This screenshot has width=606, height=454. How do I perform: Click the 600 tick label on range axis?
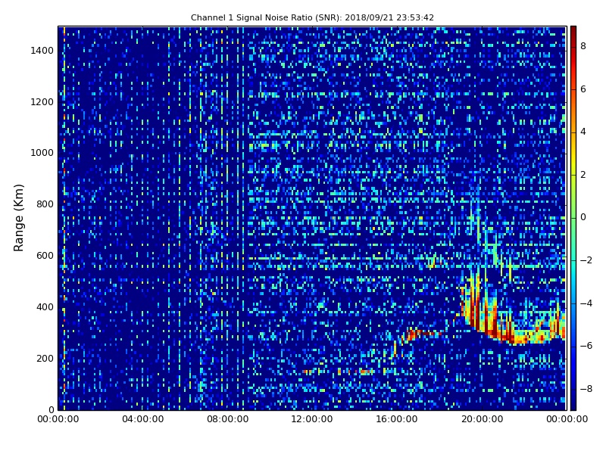[x=45, y=256]
